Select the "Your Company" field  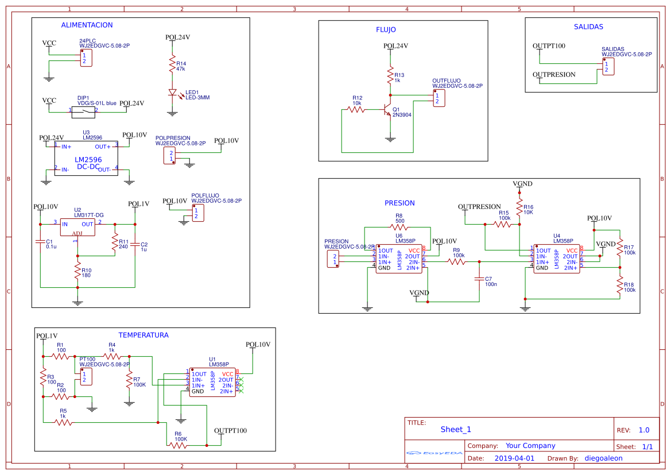[530, 446]
